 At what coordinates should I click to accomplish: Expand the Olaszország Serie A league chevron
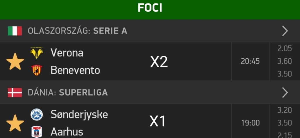click(x=285, y=31)
